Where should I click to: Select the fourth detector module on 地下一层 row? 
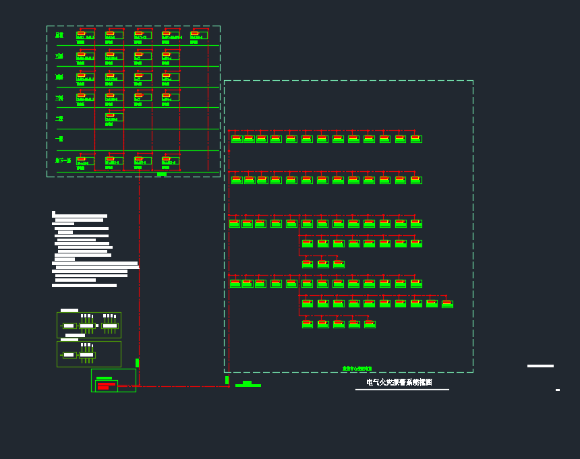171,161
